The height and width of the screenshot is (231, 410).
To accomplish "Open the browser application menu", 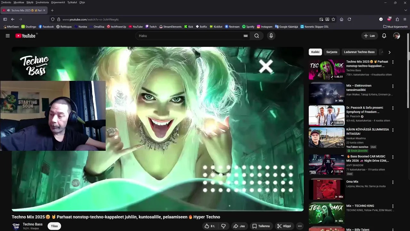I will [x=405, y=19].
